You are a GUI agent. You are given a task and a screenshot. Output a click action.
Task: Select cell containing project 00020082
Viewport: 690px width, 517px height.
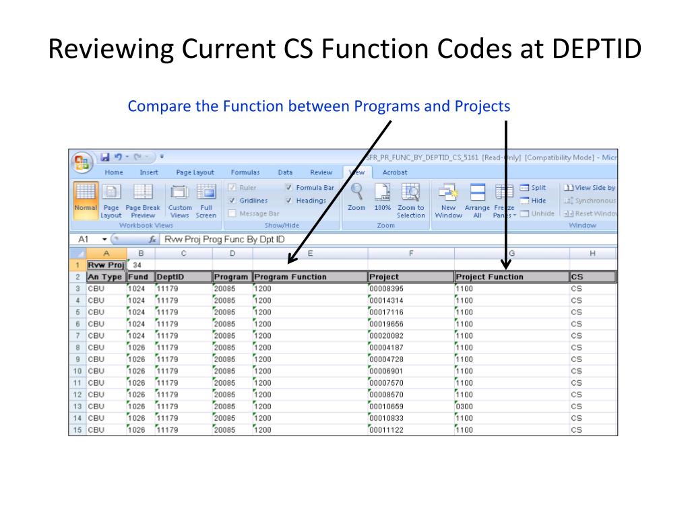point(410,336)
